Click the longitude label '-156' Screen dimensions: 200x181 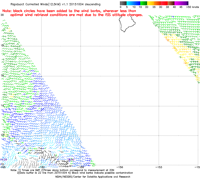(120, 167)
